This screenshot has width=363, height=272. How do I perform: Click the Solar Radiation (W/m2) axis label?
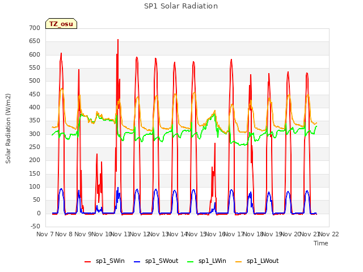(8, 129)
